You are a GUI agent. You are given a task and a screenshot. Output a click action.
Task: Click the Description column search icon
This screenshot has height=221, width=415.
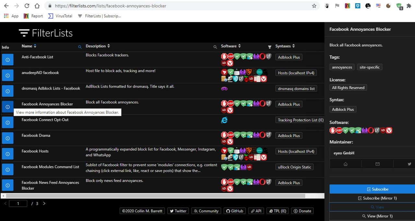pos(215,47)
